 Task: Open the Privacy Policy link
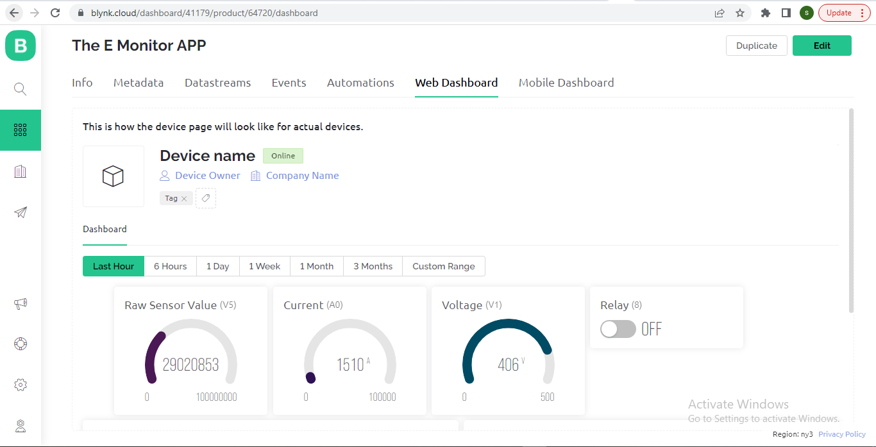click(x=842, y=434)
